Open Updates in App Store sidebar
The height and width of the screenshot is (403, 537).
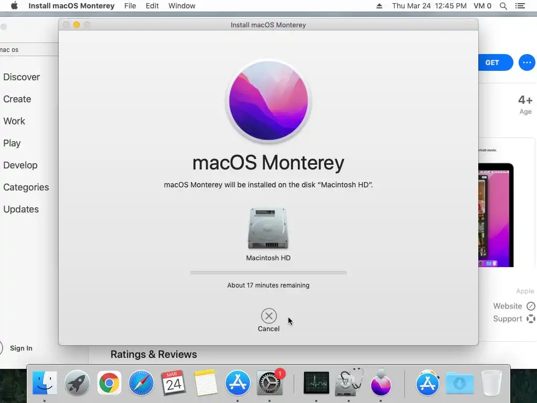(21, 209)
